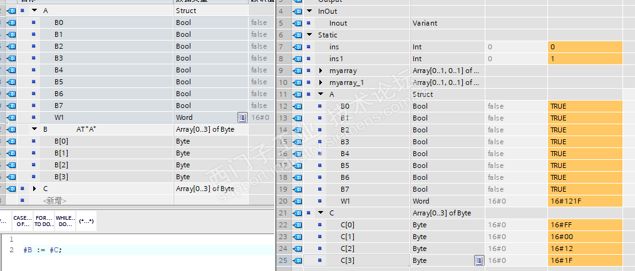Click the <新增> add-new row

(x=54, y=200)
